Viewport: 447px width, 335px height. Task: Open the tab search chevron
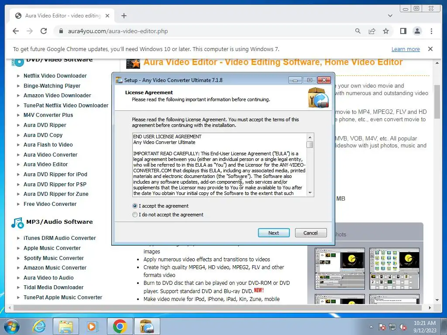[390, 16]
